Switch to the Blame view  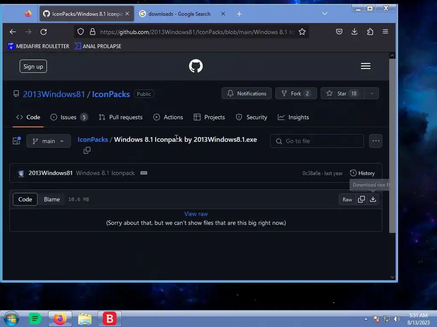[x=52, y=199]
